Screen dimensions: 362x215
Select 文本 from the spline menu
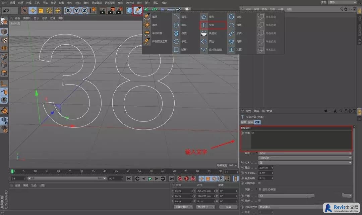pyautogui.click(x=213, y=25)
